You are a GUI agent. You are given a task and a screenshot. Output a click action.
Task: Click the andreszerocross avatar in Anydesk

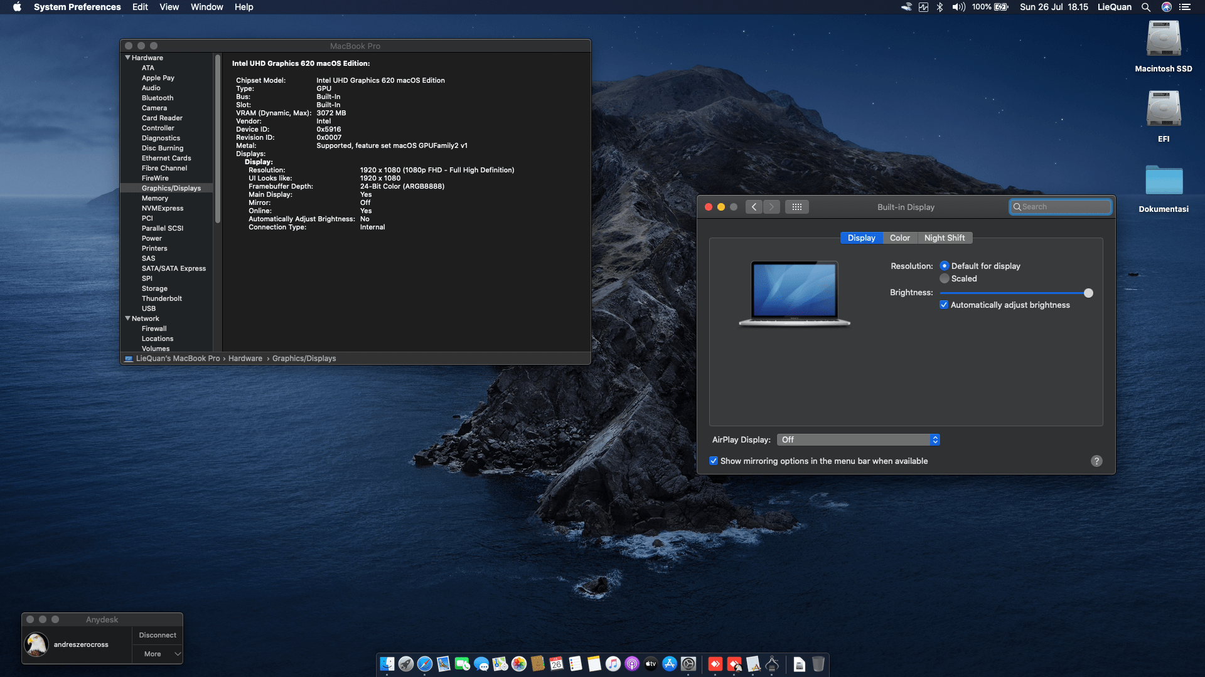click(36, 644)
